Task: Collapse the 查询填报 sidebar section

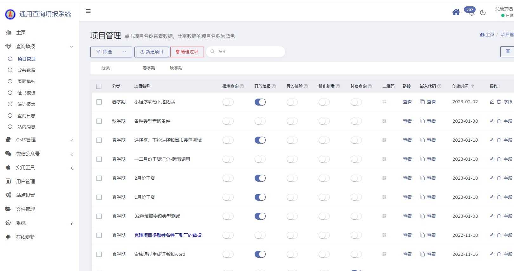Action: click(x=72, y=47)
